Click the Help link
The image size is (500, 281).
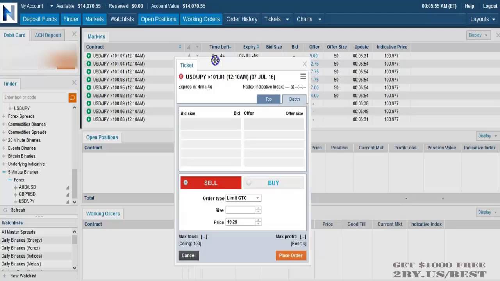tap(470, 6)
